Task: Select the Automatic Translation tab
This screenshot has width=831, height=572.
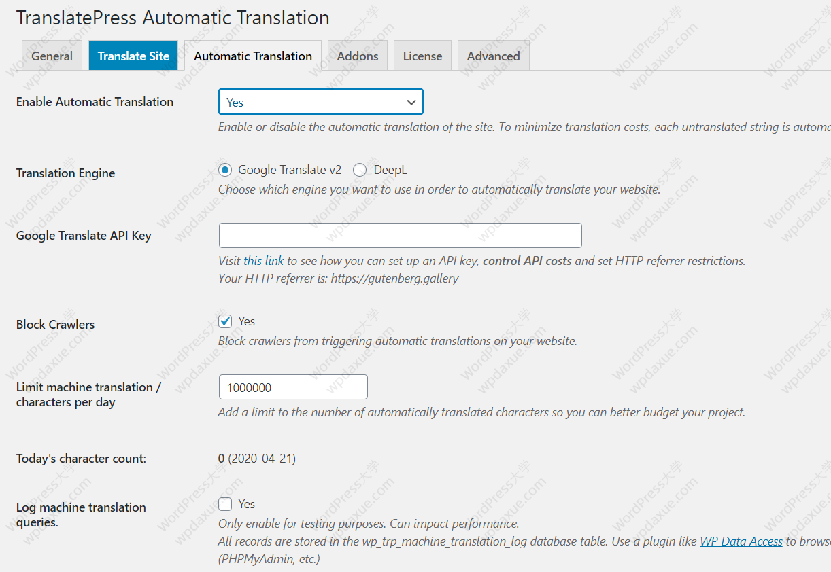Action: (253, 56)
